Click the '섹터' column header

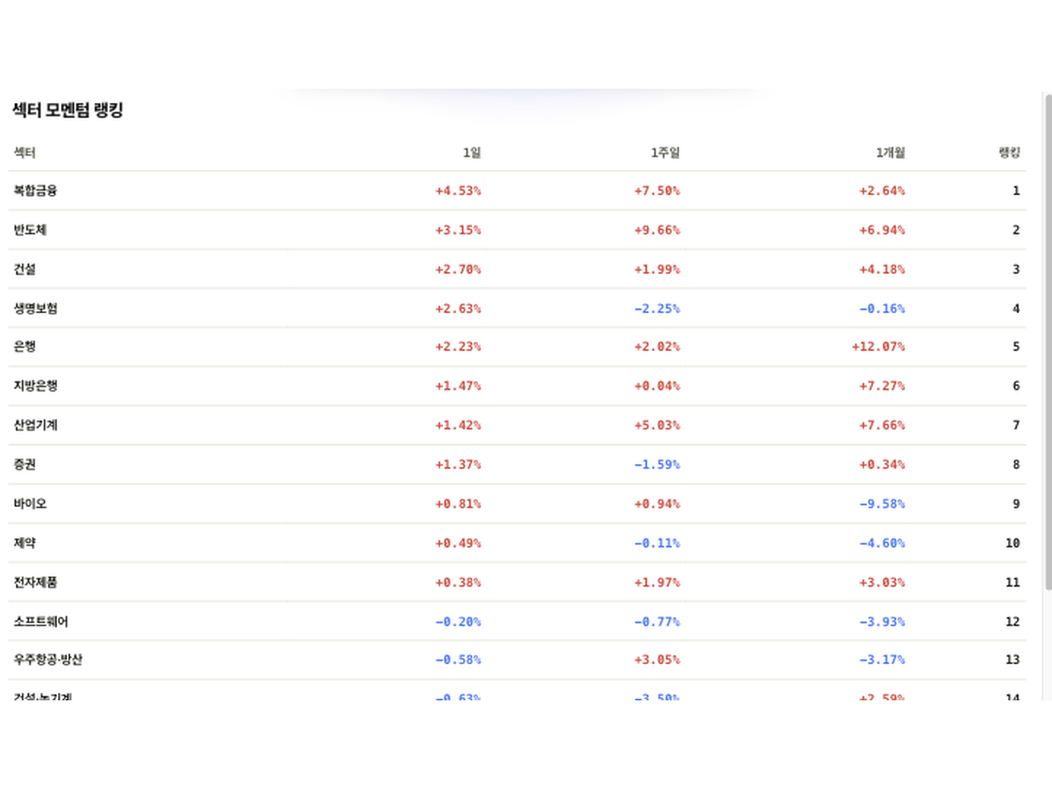point(25,153)
